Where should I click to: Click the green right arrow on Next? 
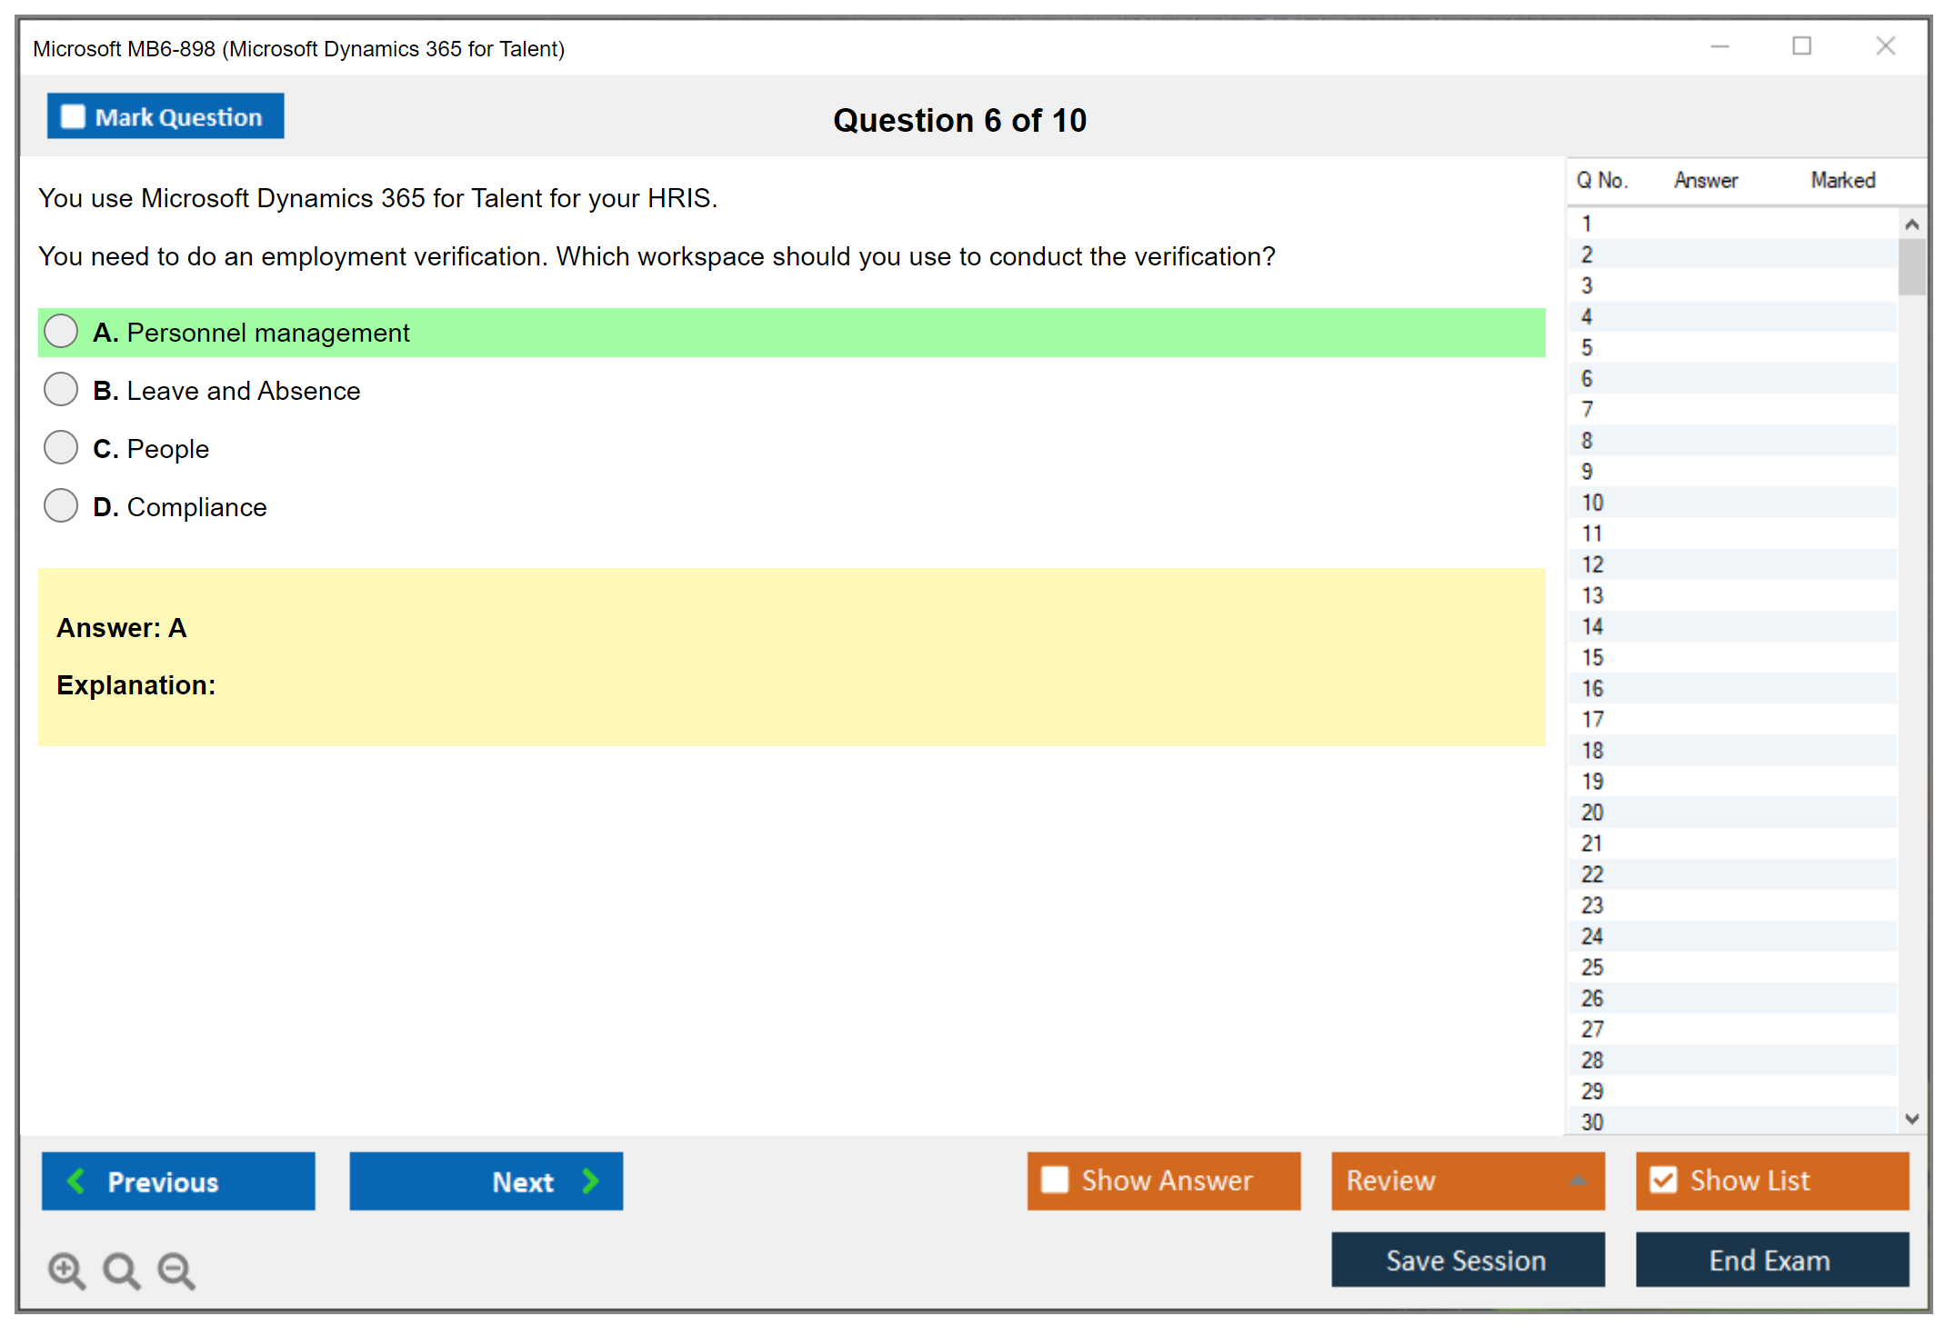click(590, 1181)
